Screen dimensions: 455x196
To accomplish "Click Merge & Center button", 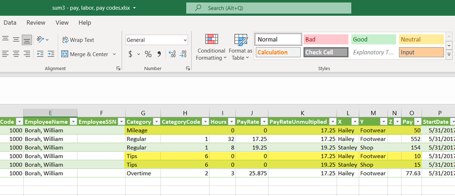I will click(x=85, y=54).
